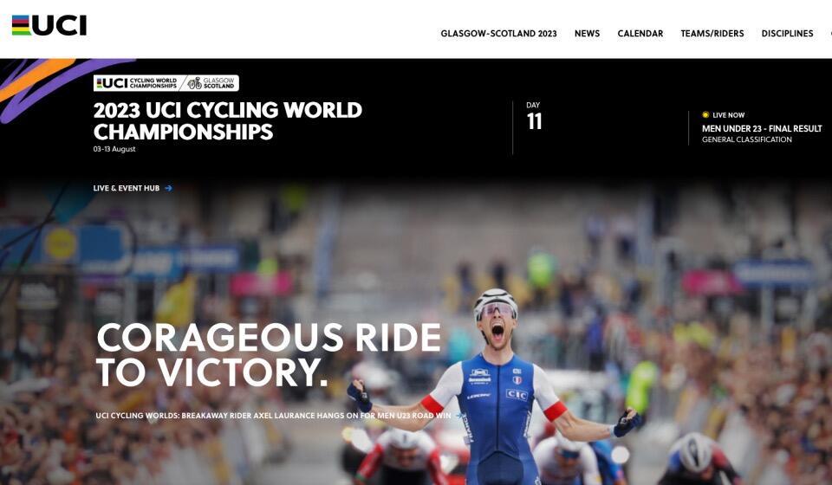Click the arrow after the Axel Laurance headline

(x=458, y=416)
